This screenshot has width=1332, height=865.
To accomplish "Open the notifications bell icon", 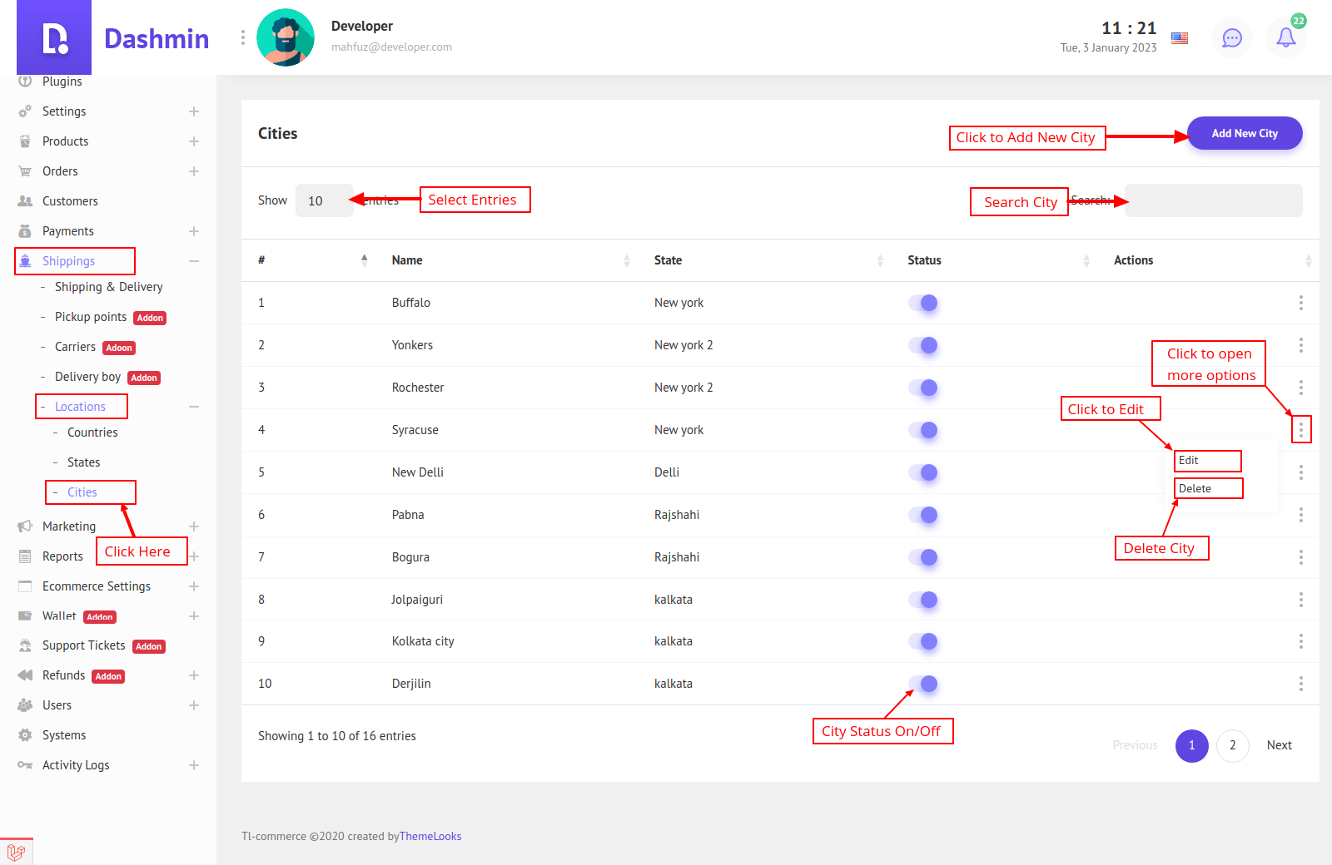I will (1285, 37).
